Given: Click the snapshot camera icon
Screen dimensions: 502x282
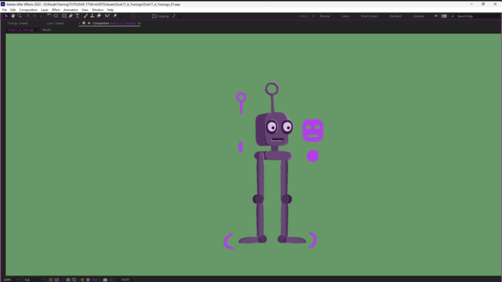Looking at the screenshot, I should pyautogui.click(x=105, y=279).
